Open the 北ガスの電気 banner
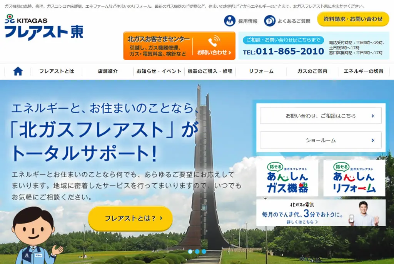This screenshot has height=264, width=394. click(321, 213)
